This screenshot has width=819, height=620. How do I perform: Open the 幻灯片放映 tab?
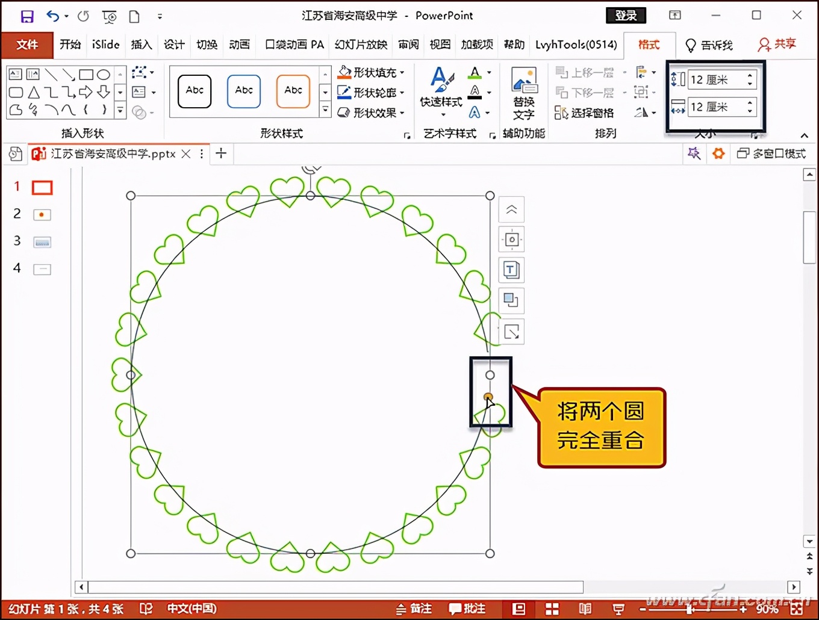361,45
